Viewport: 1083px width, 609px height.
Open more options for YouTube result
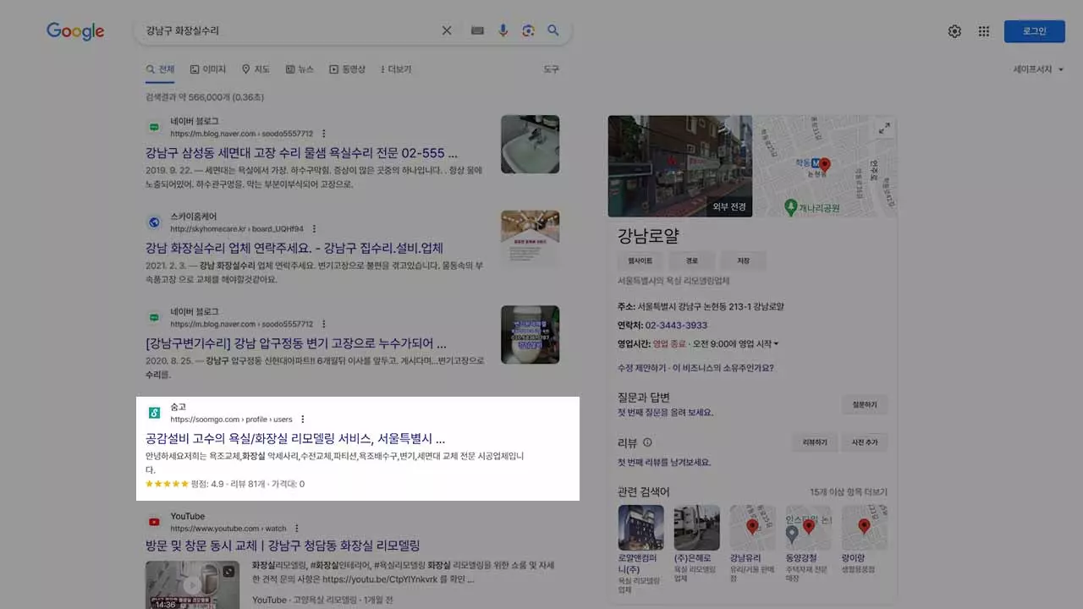297,528
